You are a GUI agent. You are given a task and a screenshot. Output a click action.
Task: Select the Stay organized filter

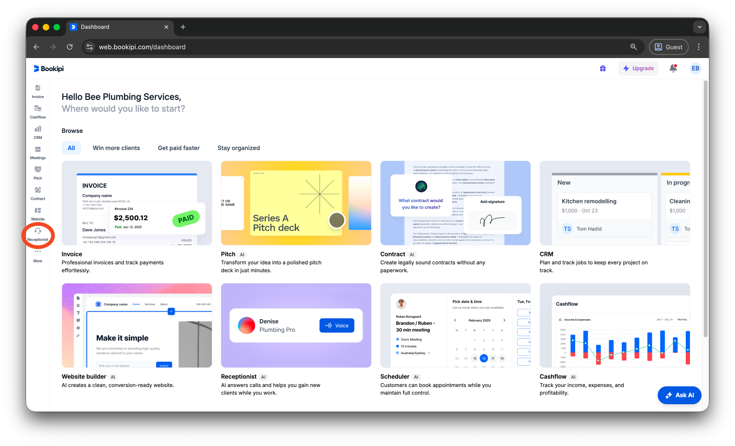pyautogui.click(x=239, y=148)
